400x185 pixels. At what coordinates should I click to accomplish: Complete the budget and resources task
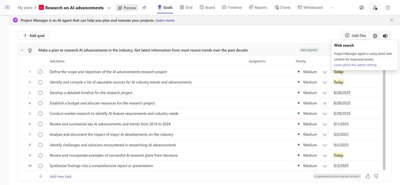click(x=40, y=103)
